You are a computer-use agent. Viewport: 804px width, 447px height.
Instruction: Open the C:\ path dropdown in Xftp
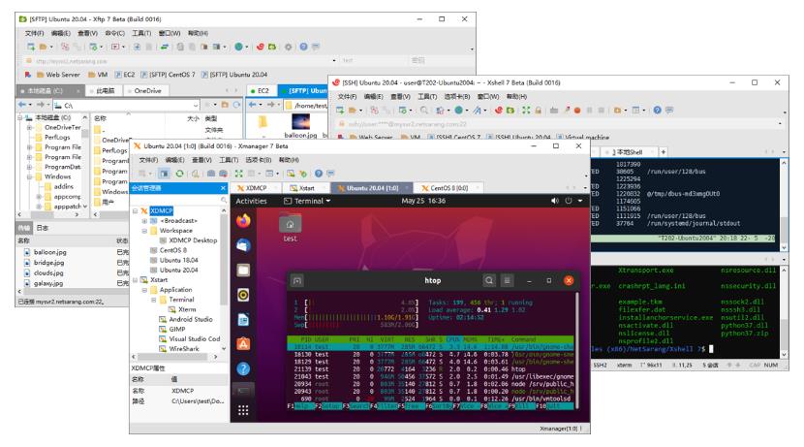pos(196,106)
